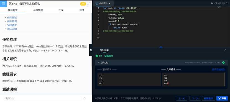Click code line 3 h=num//100
The image size is (230, 102).
115,15
